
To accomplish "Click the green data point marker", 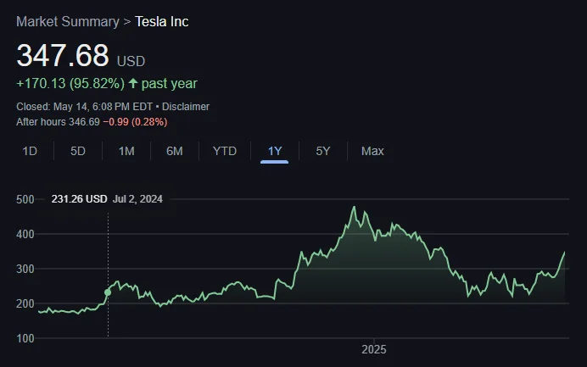I will click(x=108, y=292).
